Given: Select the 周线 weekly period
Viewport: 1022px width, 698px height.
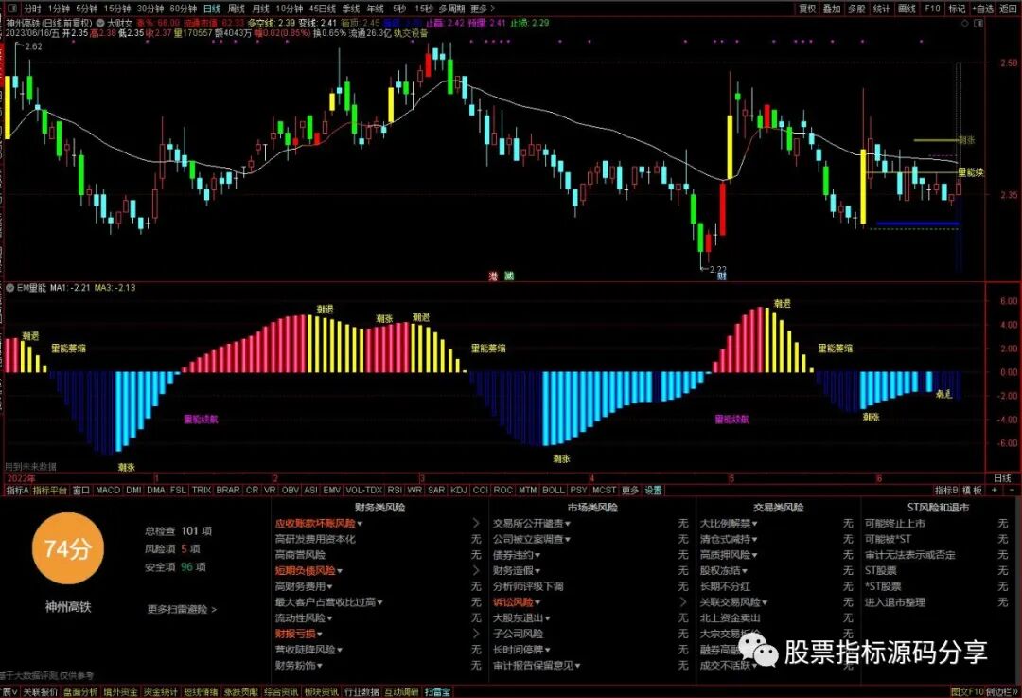Looking at the screenshot, I should pyautogui.click(x=237, y=9).
